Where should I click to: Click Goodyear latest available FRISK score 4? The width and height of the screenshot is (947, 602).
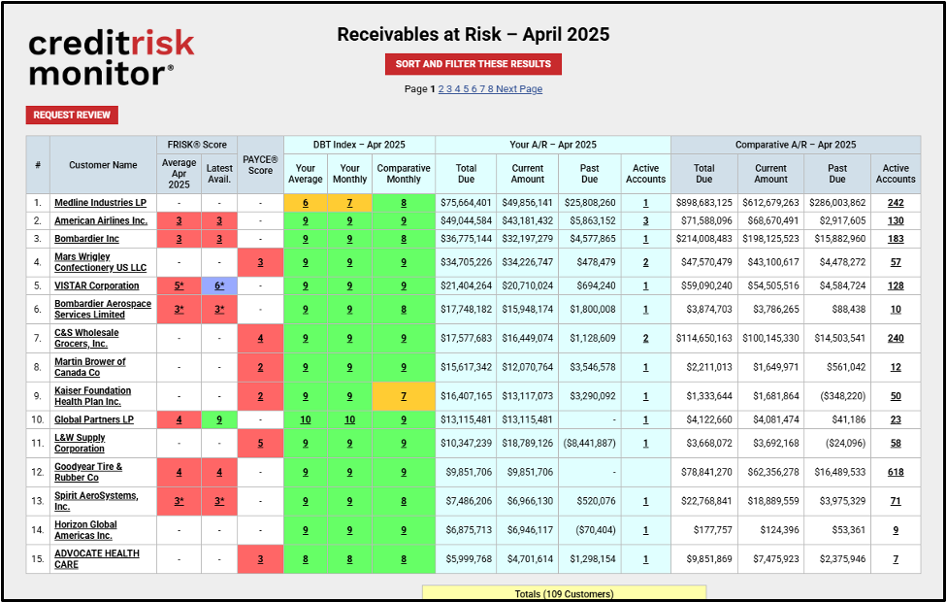pos(219,472)
